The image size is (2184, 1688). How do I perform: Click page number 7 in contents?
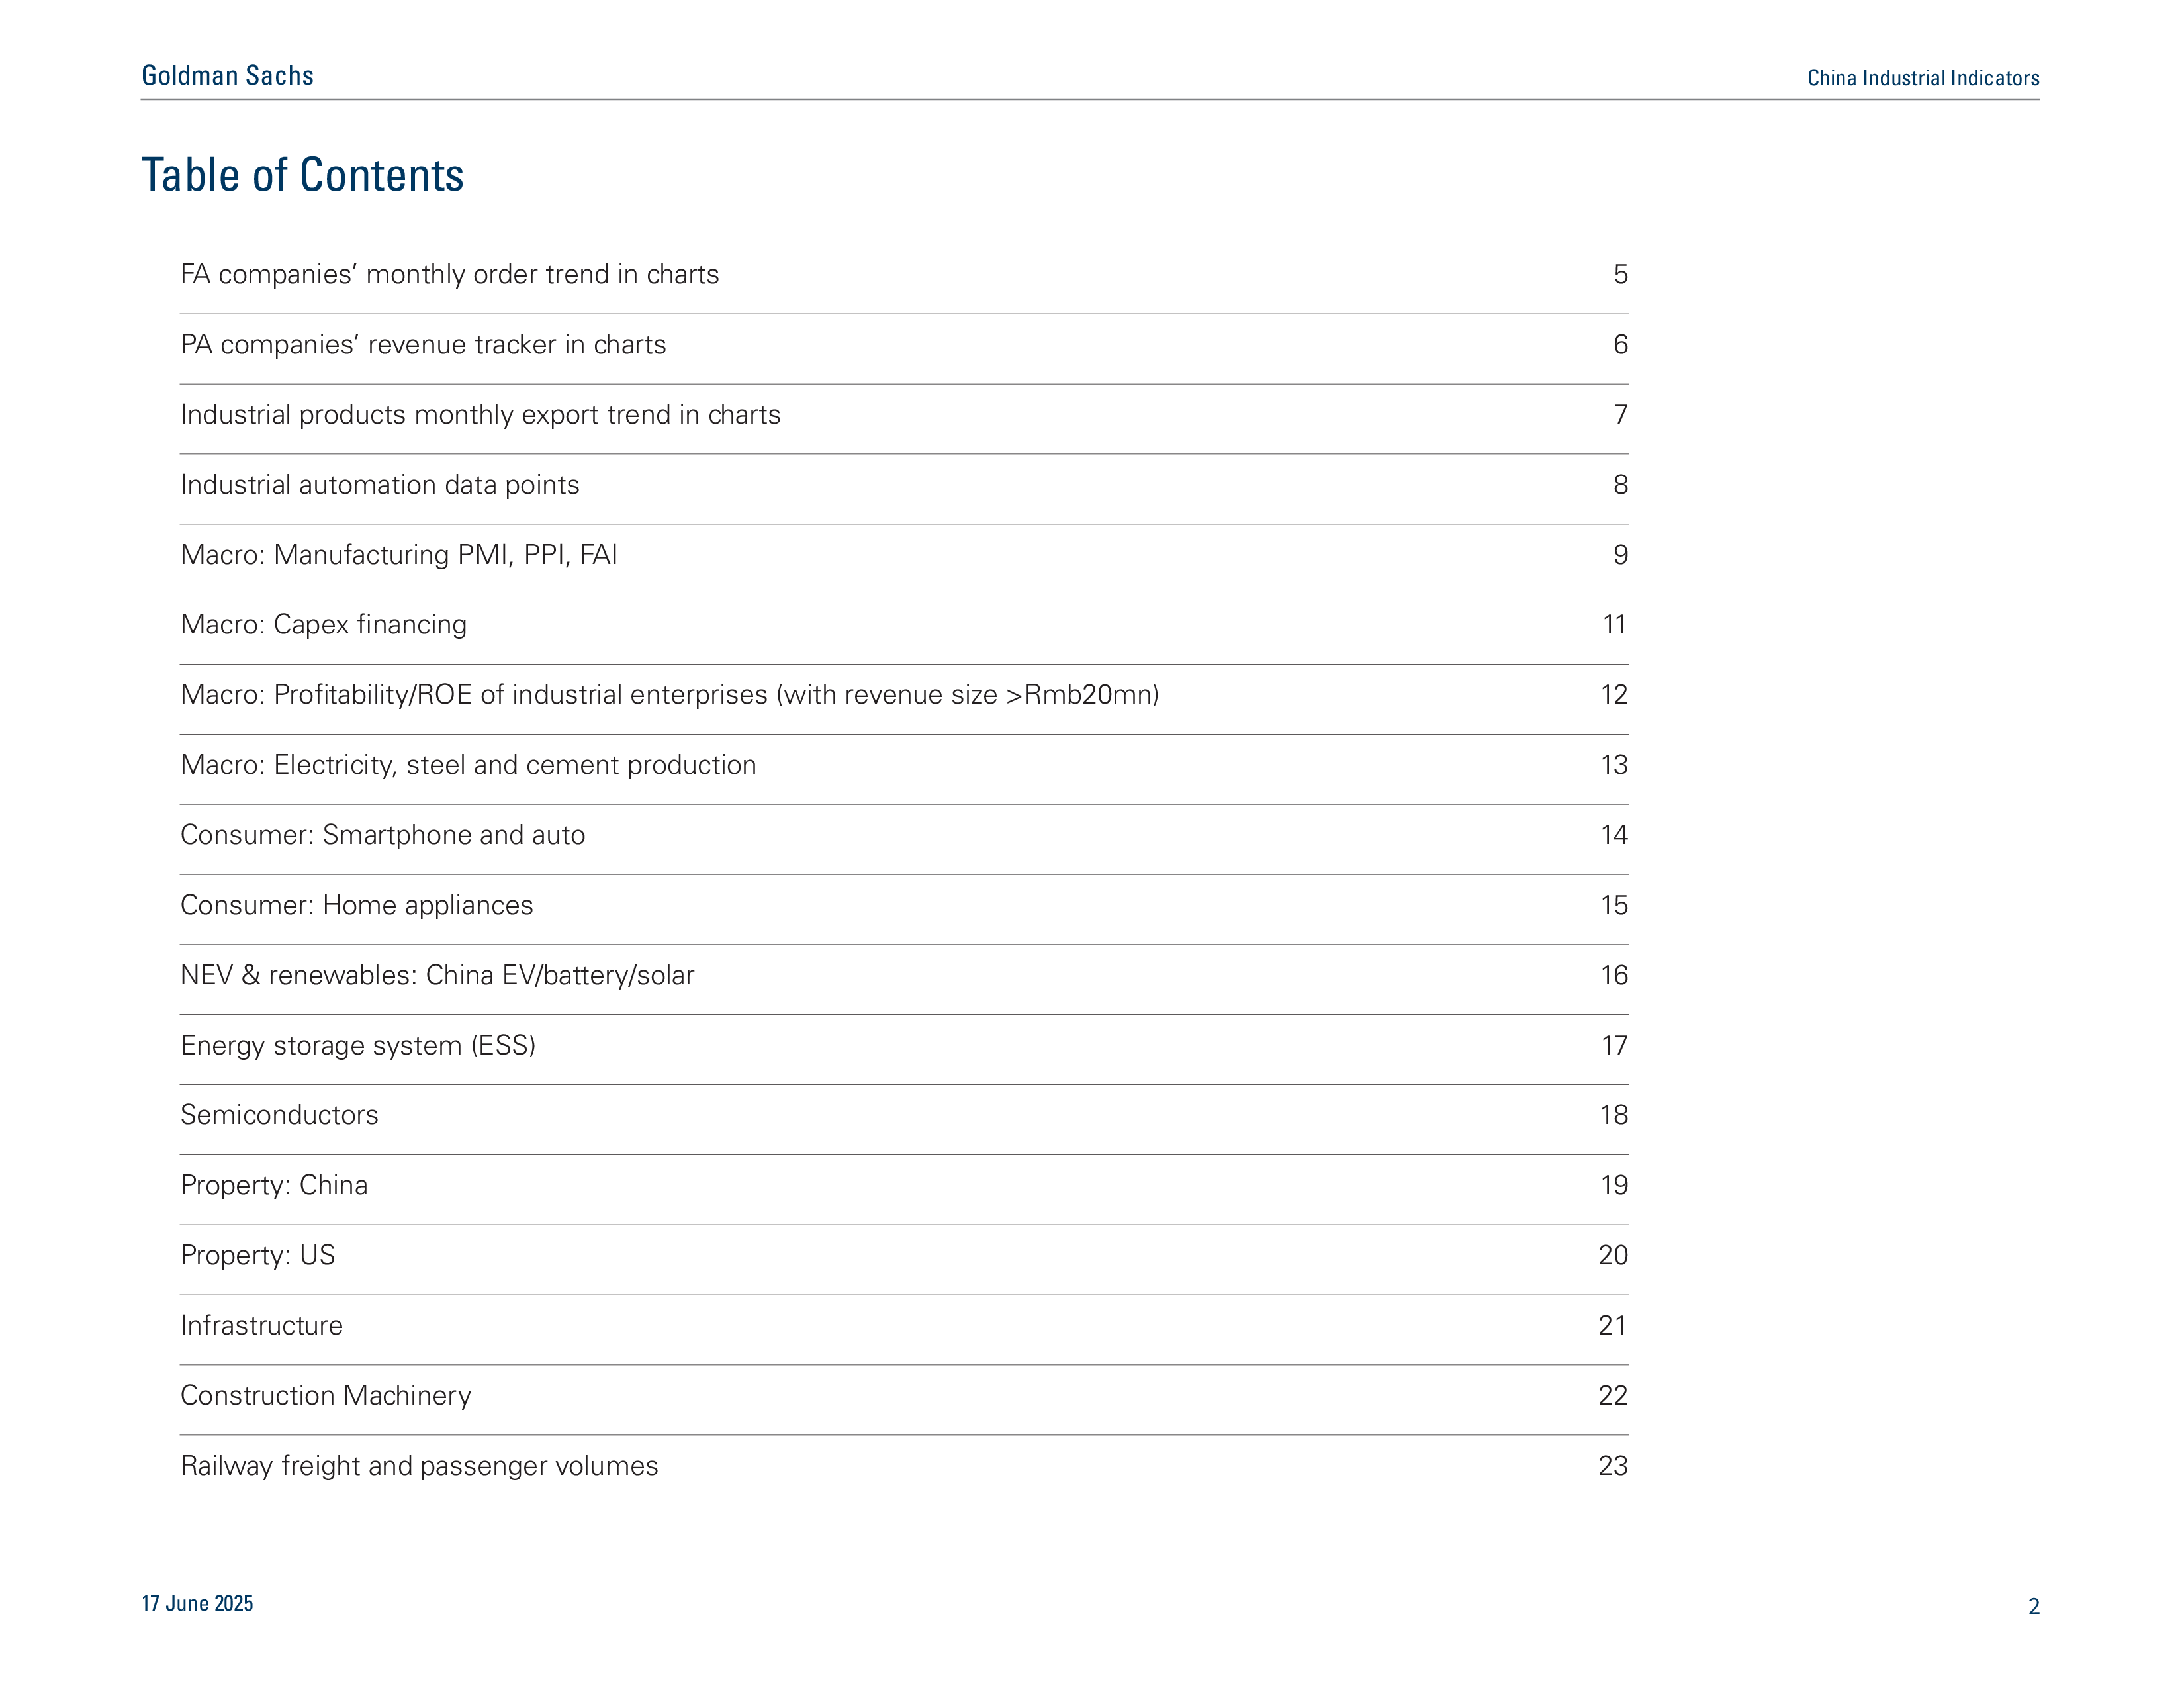pyautogui.click(x=1620, y=414)
